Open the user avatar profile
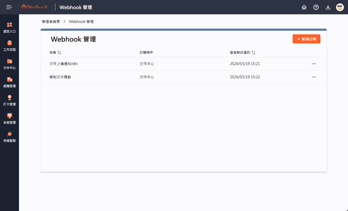The width and height of the screenshot is (348, 211). pyautogui.click(x=340, y=7)
